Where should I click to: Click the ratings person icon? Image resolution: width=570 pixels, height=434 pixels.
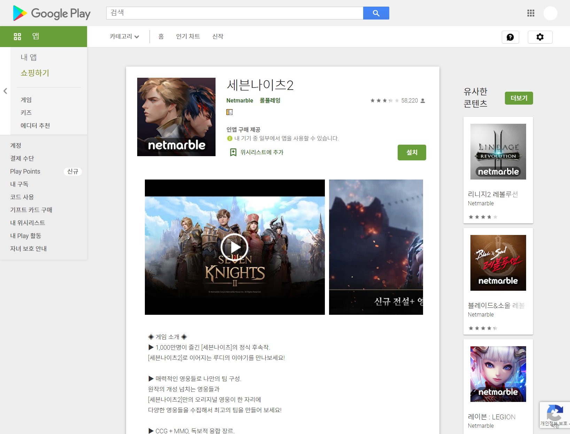click(423, 101)
